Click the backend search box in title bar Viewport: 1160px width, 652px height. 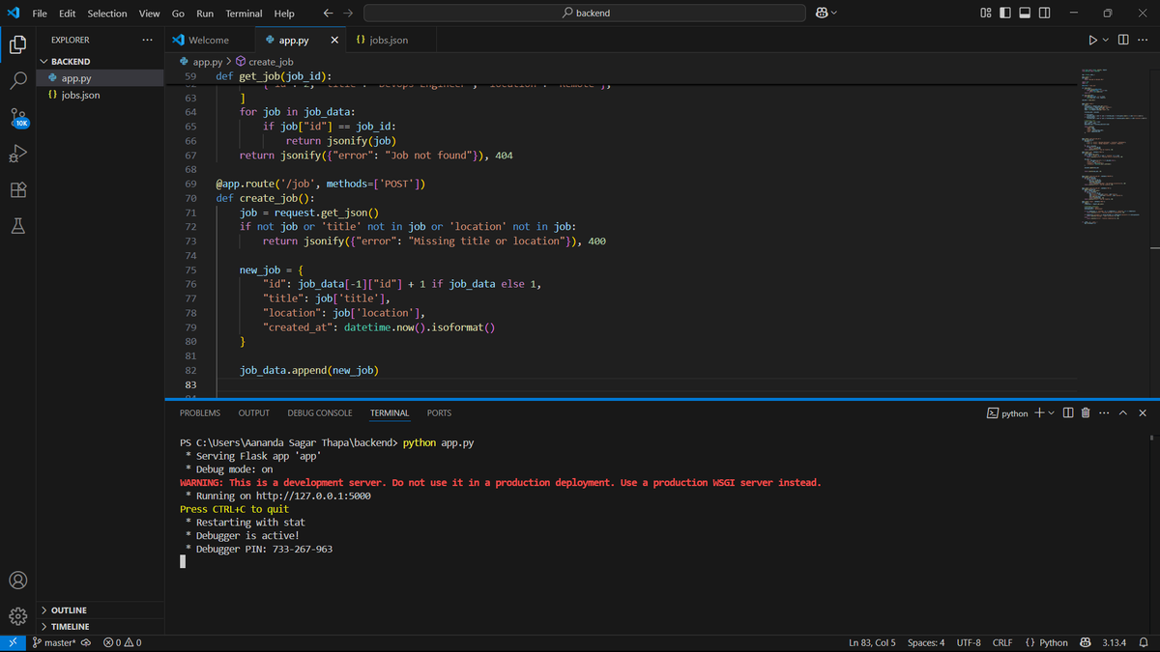[x=585, y=14]
